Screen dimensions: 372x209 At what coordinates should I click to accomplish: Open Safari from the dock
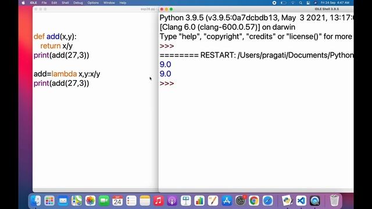pos(267,201)
